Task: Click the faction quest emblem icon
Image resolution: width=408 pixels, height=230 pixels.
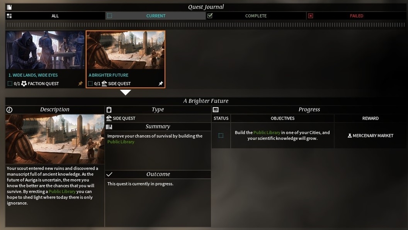Action: coord(24,83)
